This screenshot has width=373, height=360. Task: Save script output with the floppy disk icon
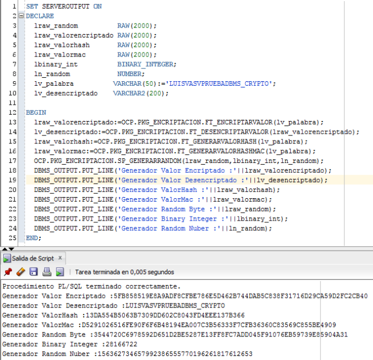coord(33,272)
